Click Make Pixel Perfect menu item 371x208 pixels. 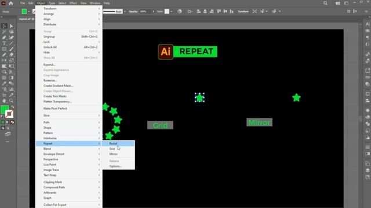click(x=69, y=108)
